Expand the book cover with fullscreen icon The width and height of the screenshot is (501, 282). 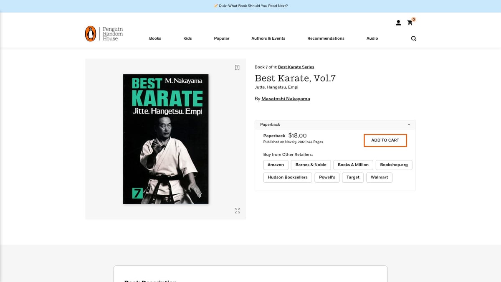(x=237, y=211)
